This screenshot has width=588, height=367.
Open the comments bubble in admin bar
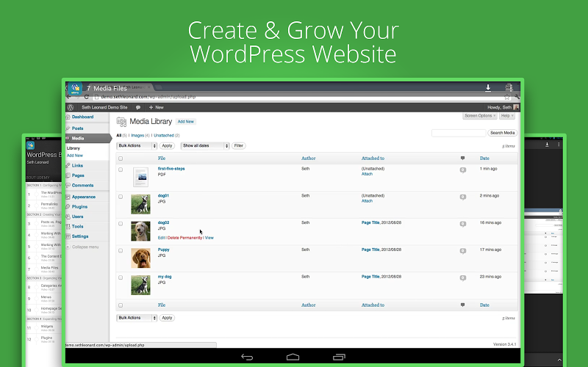click(x=138, y=107)
